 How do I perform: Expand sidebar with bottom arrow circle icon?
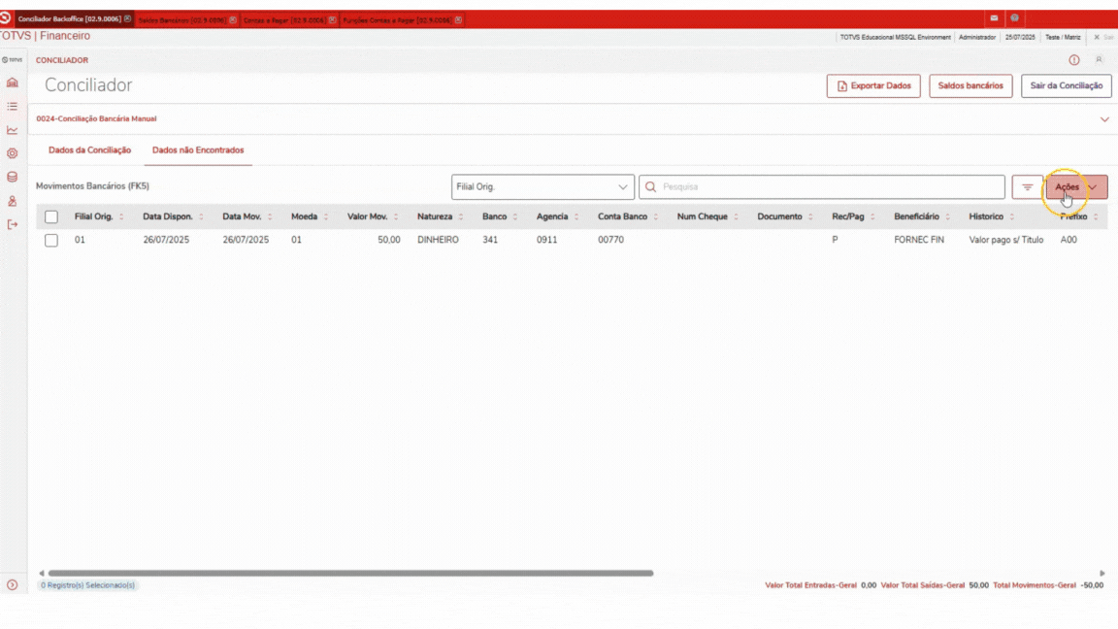(x=12, y=584)
